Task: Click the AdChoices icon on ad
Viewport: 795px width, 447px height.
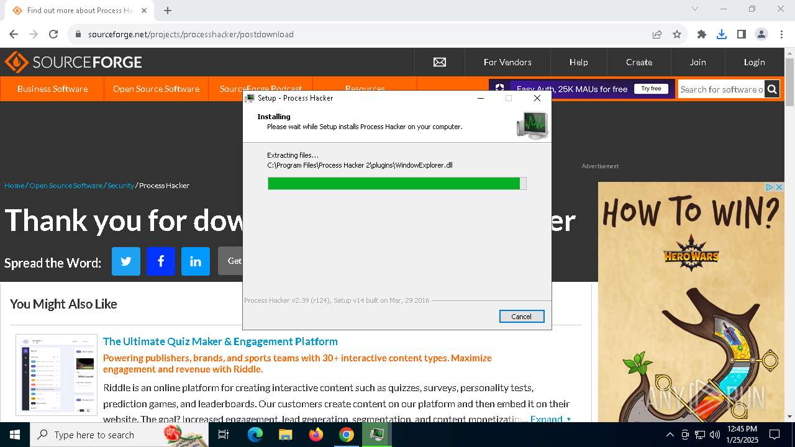Action: tap(769, 187)
